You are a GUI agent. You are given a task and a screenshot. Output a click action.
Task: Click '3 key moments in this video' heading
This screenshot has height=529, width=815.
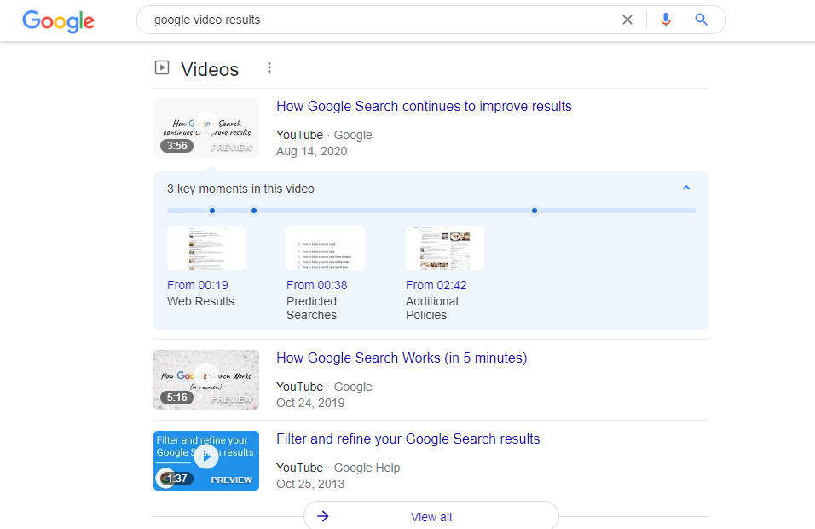[240, 189]
